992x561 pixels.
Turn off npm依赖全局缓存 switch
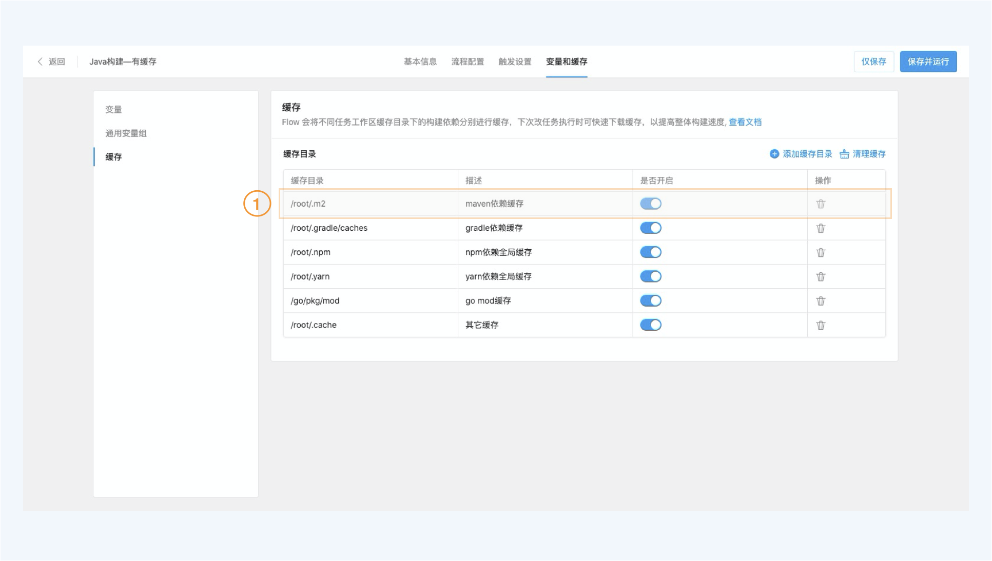(x=651, y=252)
